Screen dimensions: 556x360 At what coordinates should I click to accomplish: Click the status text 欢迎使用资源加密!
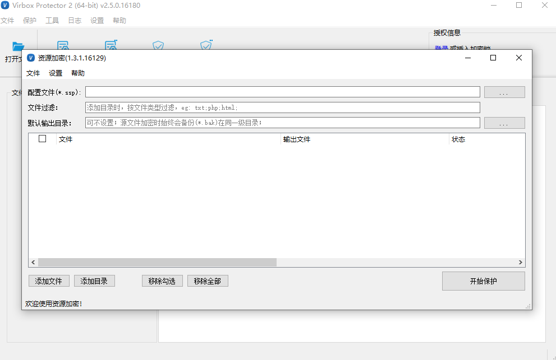[x=53, y=303]
